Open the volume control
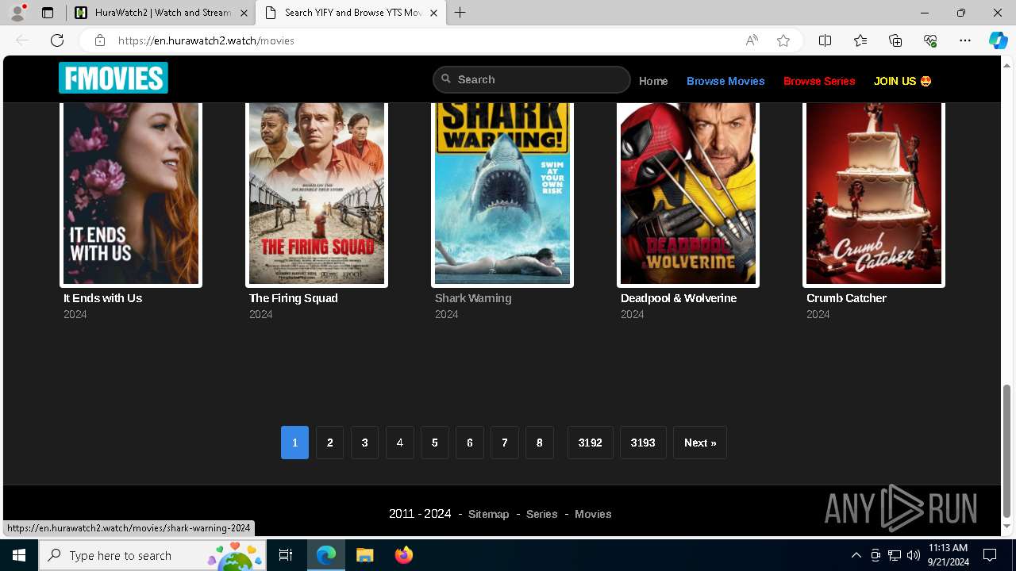 [x=914, y=555]
